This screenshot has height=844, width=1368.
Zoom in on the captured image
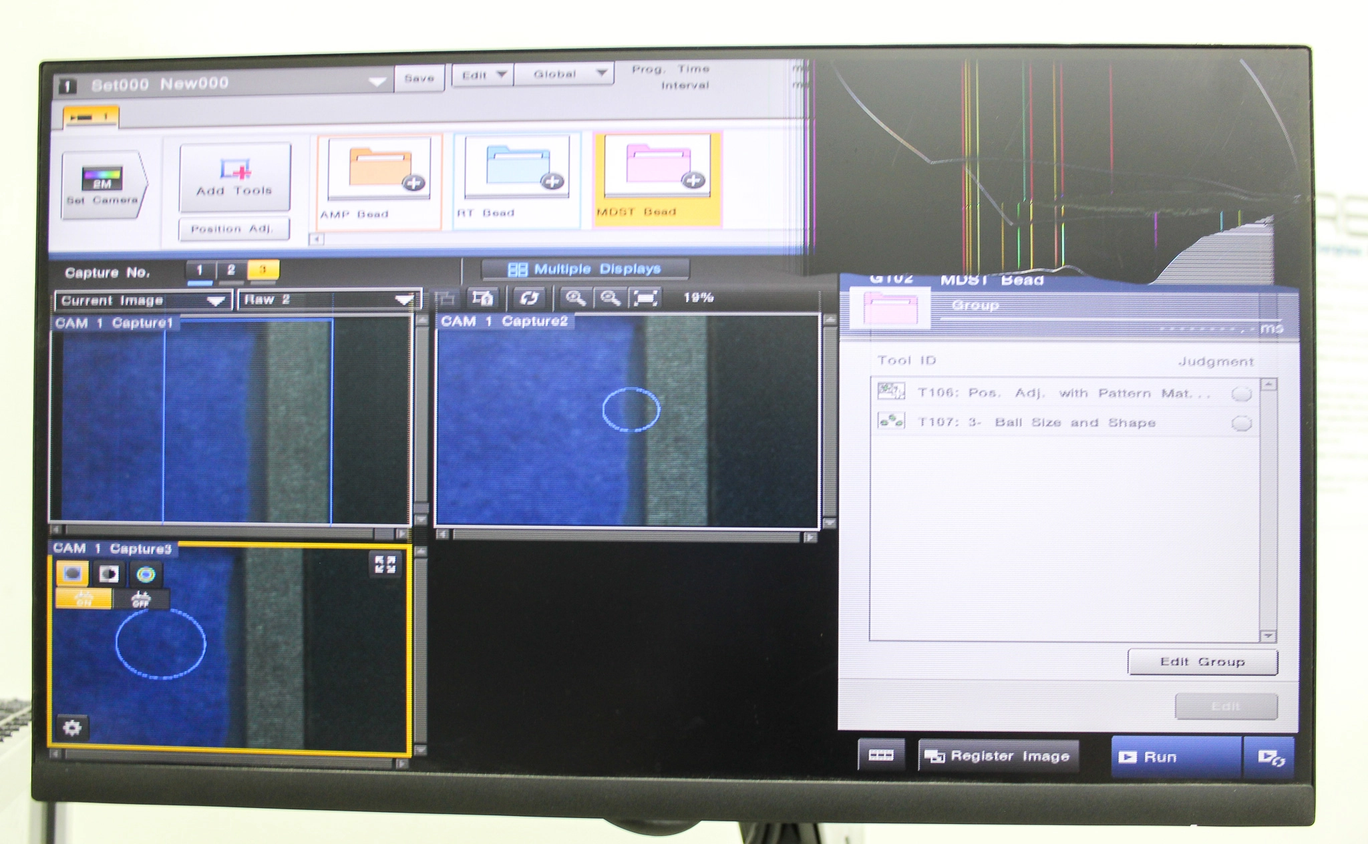pyautogui.click(x=576, y=298)
